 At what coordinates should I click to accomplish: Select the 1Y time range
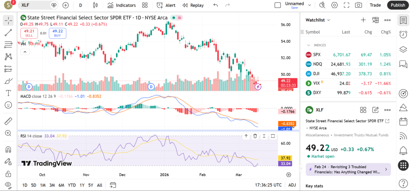(82, 185)
